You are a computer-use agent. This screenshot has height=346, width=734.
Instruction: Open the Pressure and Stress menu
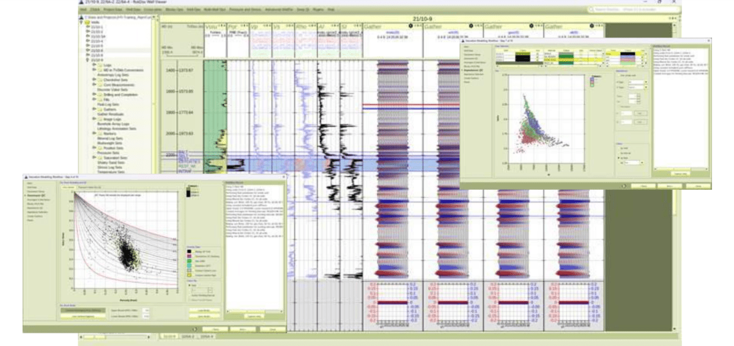click(245, 10)
